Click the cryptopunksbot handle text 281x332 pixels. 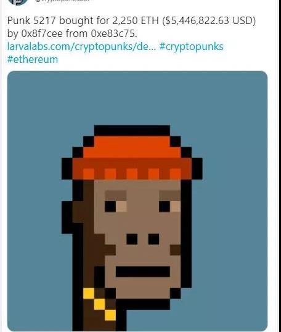click(62, 1)
